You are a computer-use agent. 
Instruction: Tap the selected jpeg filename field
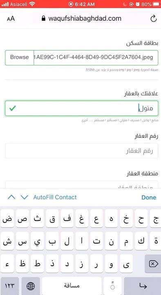coord(96,57)
